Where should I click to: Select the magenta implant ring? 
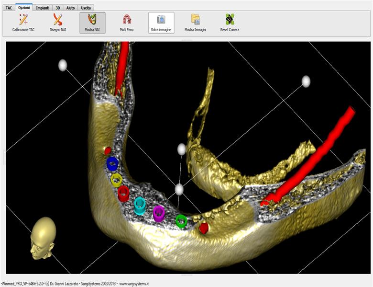159,214
